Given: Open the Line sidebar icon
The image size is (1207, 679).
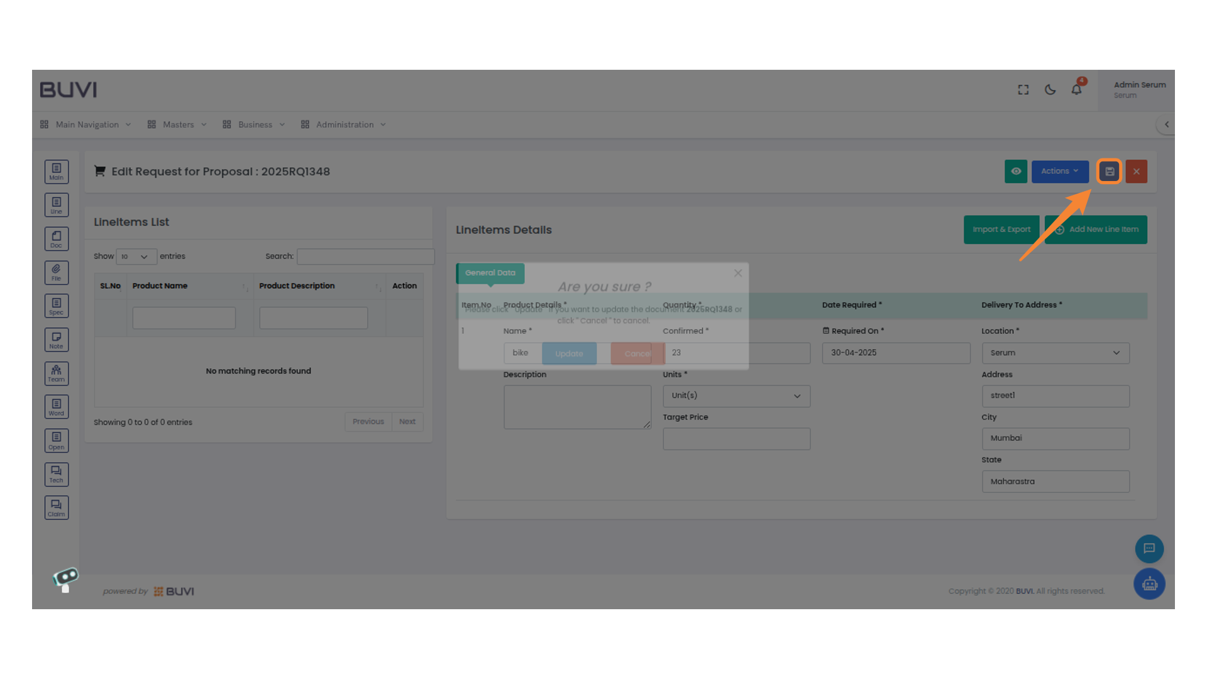Looking at the screenshot, I should click(57, 205).
